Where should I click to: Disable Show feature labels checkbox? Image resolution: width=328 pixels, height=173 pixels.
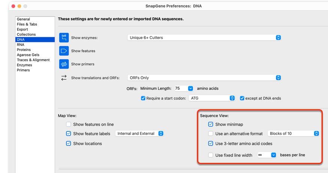(x=68, y=134)
